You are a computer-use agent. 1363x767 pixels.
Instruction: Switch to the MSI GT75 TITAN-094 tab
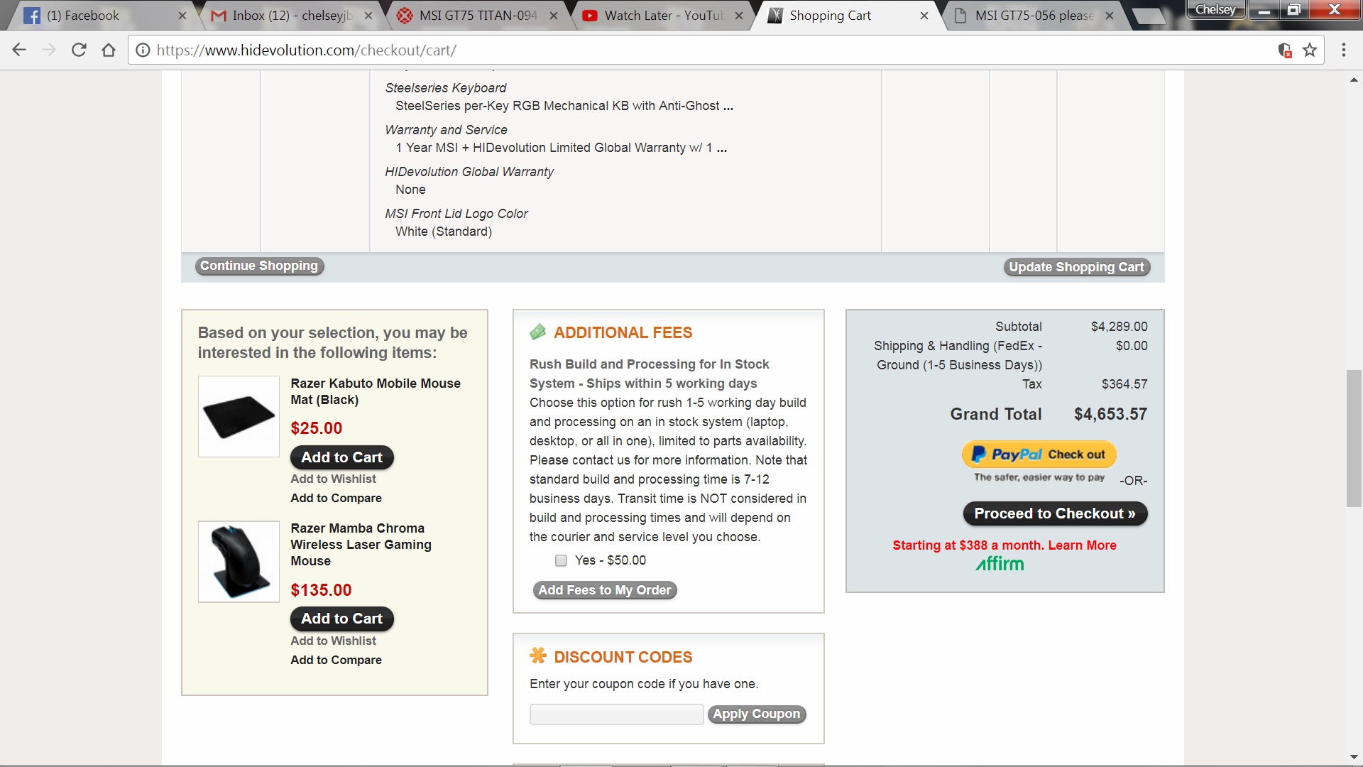[478, 16]
